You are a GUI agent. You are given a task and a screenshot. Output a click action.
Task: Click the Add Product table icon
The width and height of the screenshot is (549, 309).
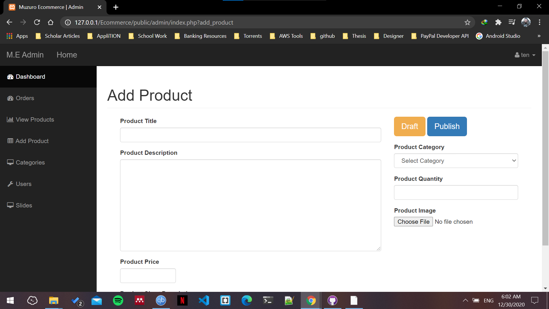pos(10,141)
